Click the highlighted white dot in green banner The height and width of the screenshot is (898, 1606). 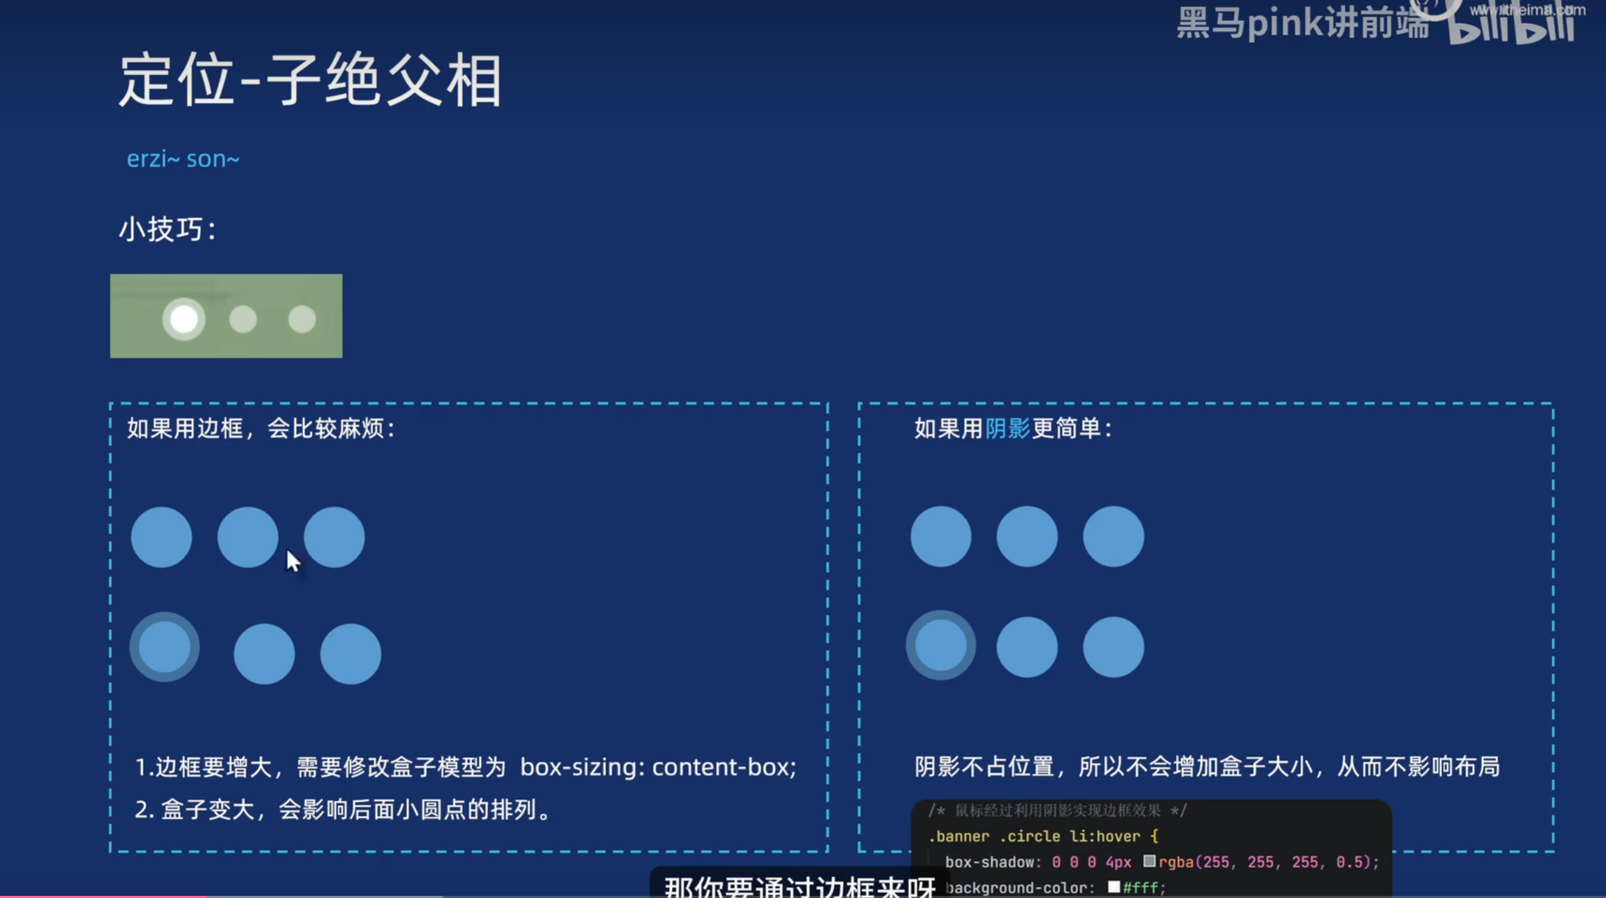[184, 320]
